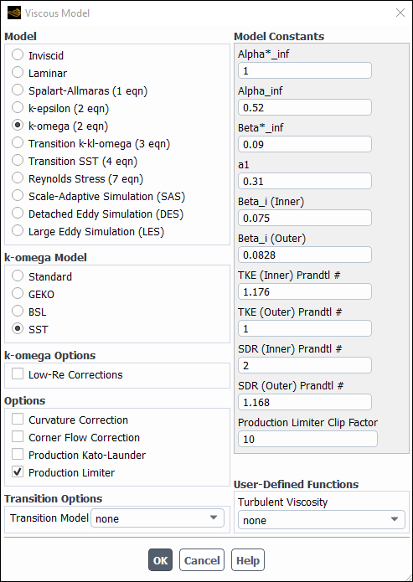Enable Low-Re Corrections checkbox
The height and width of the screenshot is (582, 413).
(x=18, y=374)
